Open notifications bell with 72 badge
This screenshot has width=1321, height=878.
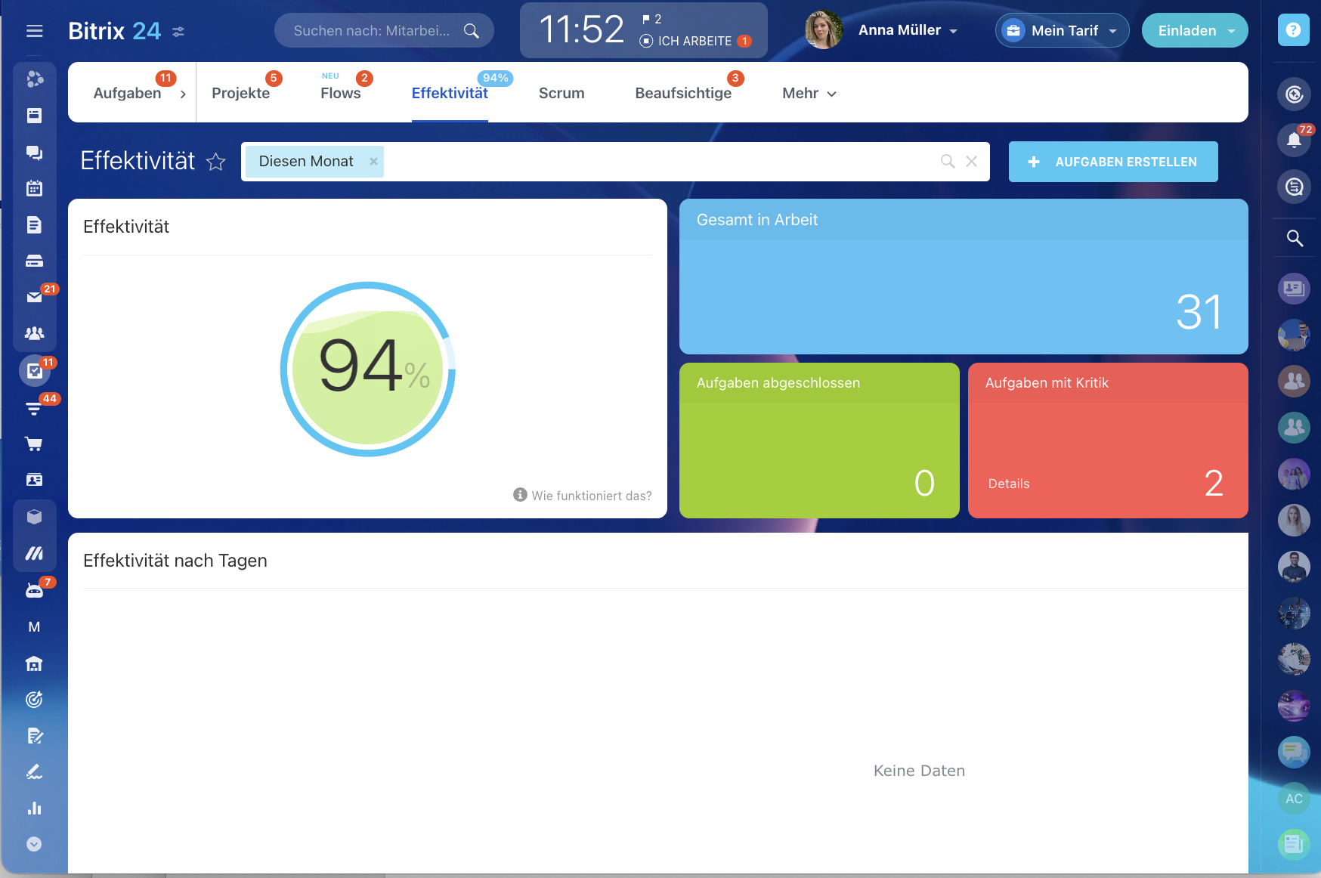(x=1294, y=140)
